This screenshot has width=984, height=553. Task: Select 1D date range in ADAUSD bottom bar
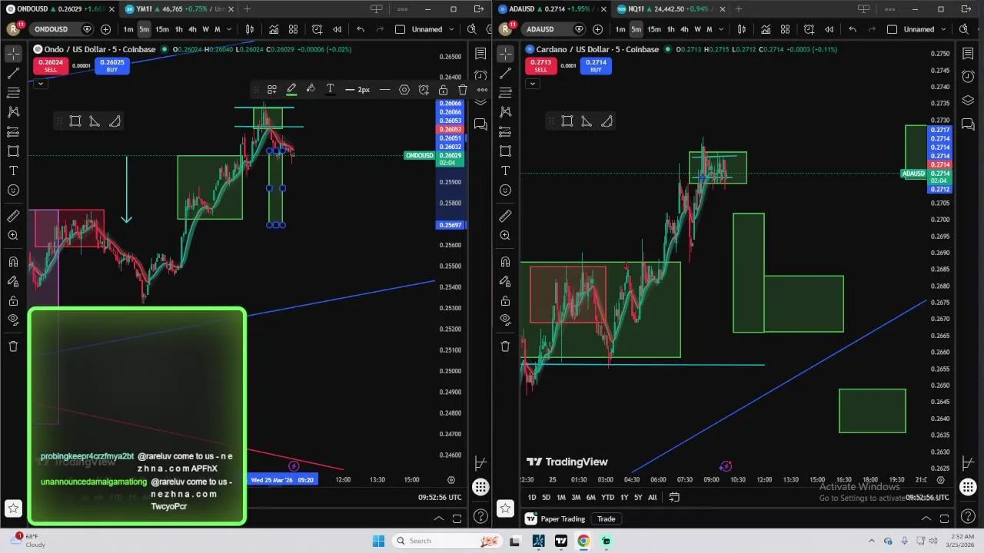[532, 497]
